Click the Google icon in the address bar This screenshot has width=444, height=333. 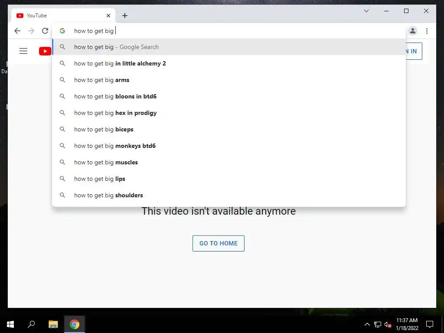(62, 31)
